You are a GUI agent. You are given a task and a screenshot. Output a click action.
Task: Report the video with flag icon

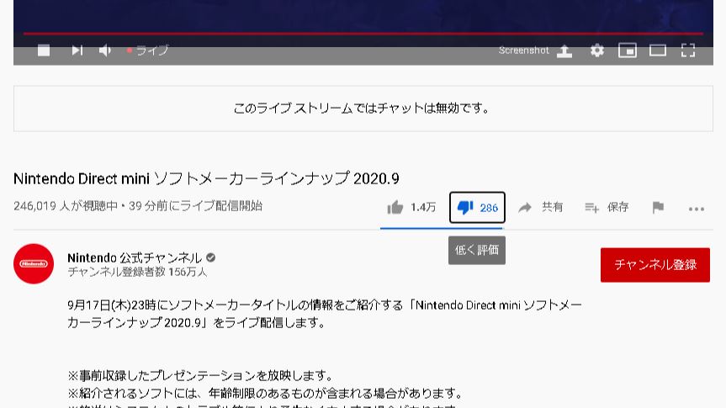pyautogui.click(x=658, y=208)
